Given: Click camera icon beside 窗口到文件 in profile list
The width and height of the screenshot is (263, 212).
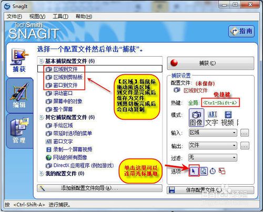Looking at the screenshot, I should [x=49, y=86].
